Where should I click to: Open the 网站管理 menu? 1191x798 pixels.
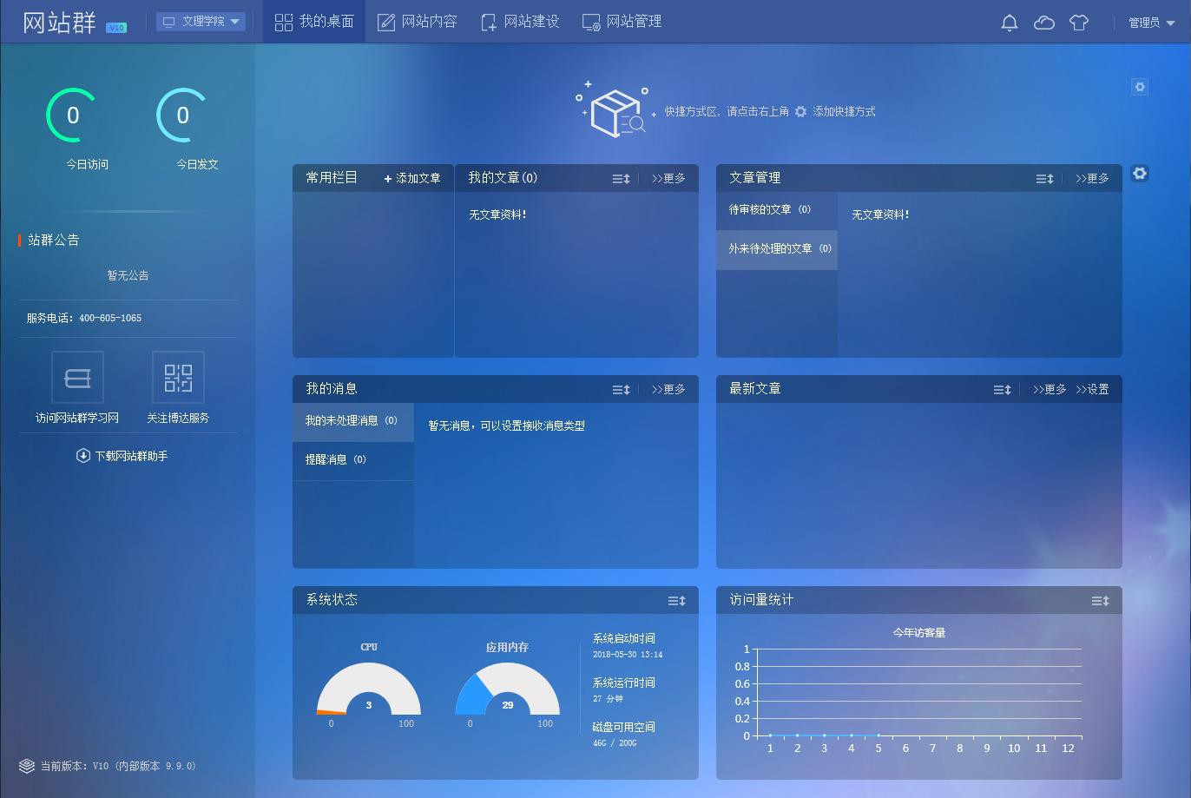pos(622,22)
